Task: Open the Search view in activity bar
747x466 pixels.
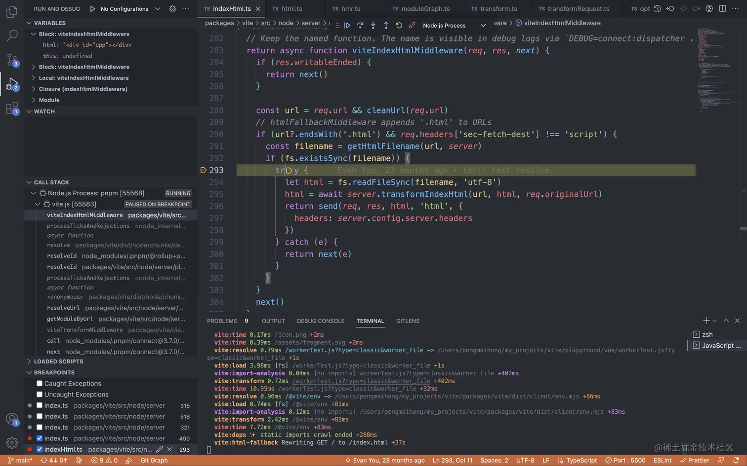Action: pos(12,36)
